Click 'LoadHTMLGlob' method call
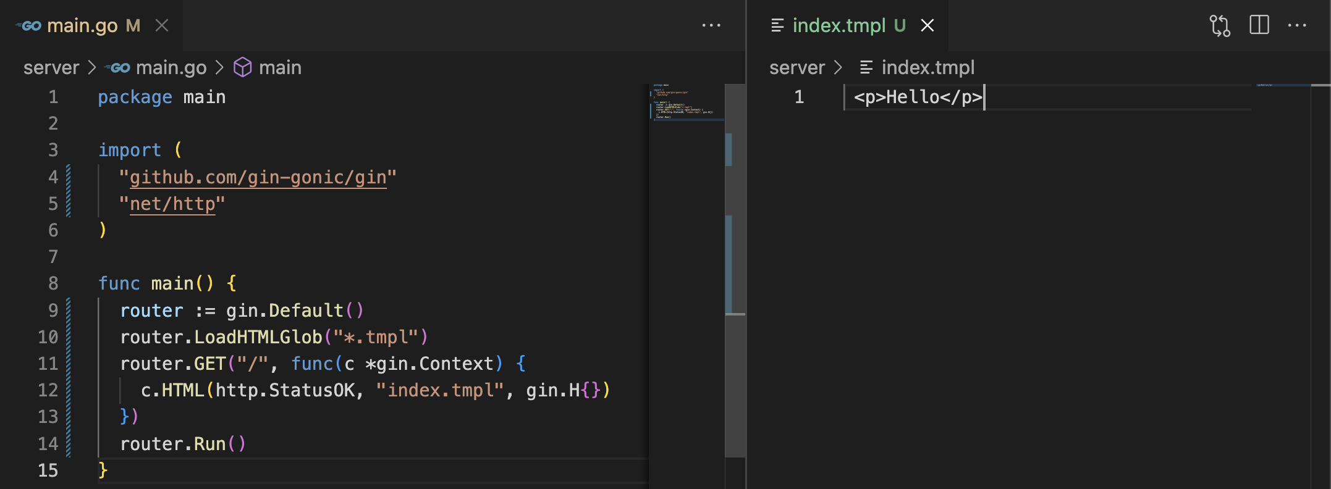The width and height of the screenshot is (1331, 489). click(x=258, y=337)
